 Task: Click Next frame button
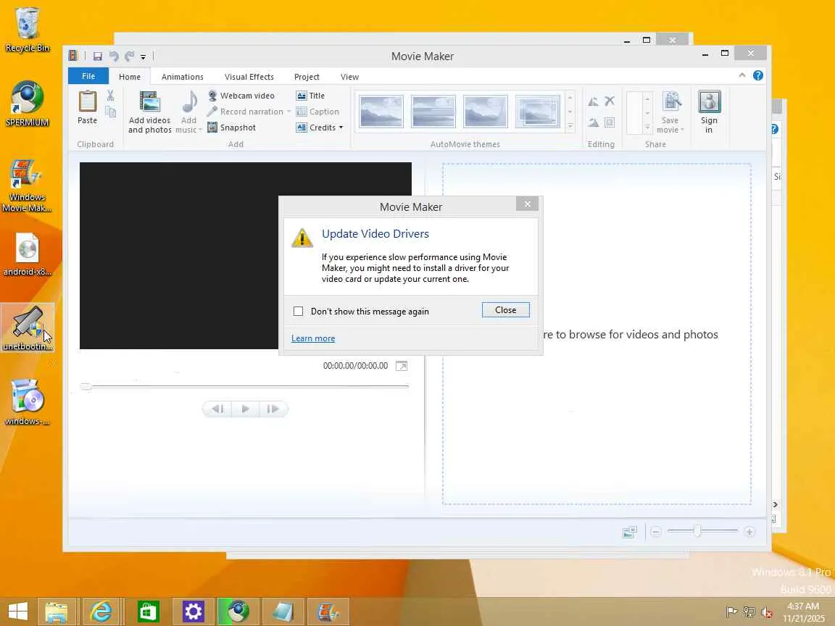(x=273, y=409)
